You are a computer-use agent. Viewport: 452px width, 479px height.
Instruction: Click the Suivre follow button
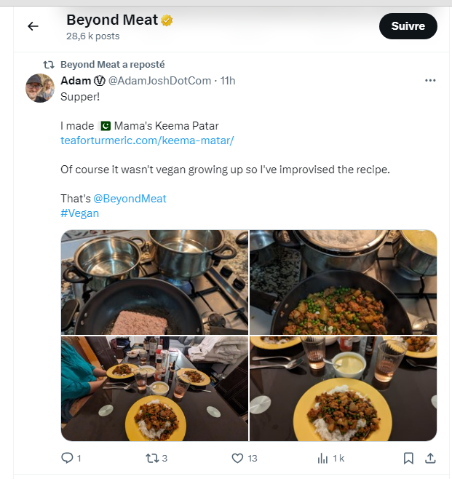[x=408, y=26]
